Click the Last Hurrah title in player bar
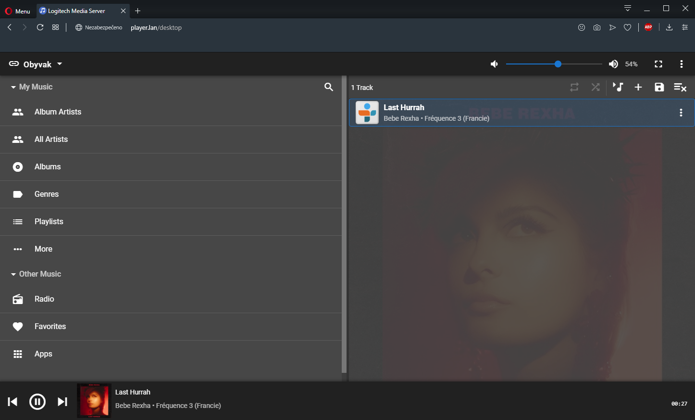 click(x=133, y=392)
